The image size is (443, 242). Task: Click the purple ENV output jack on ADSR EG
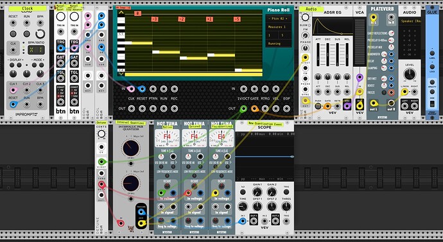[x=347, y=106]
